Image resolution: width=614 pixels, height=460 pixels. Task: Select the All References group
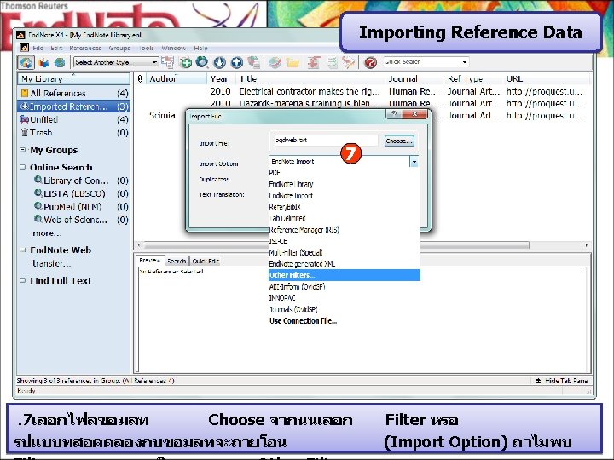pyautogui.click(x=73, y=93)
